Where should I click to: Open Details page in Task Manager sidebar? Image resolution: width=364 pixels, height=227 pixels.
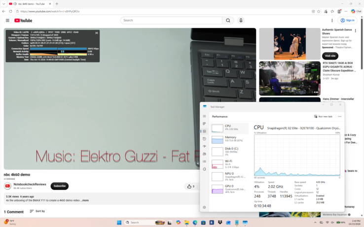click(204, 162)
